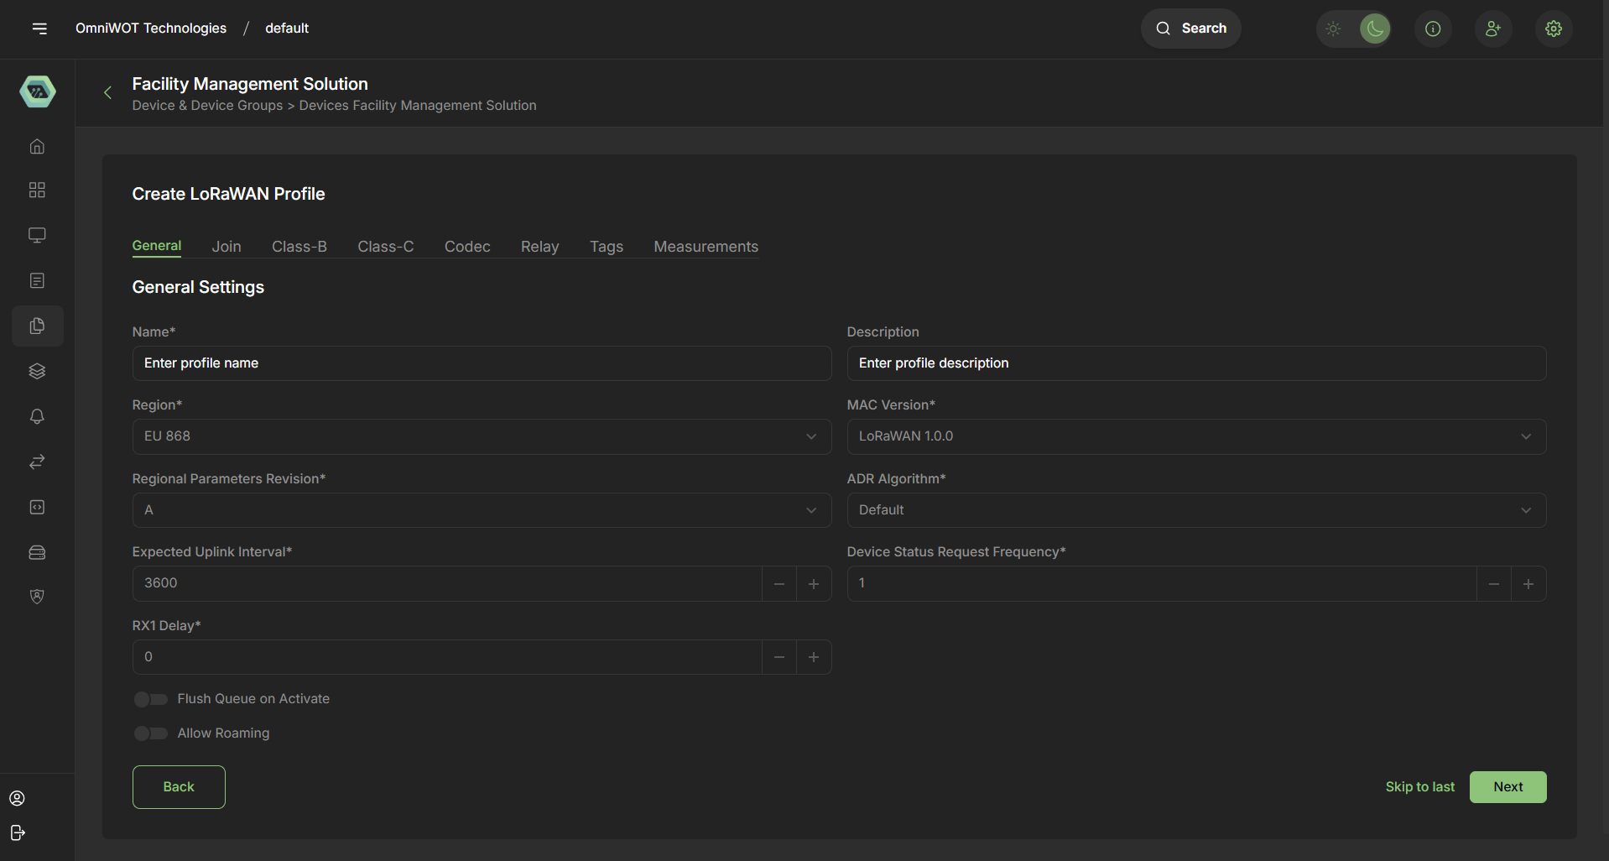Open the layers section in the sidebar
1609x861 pixels.
[x=37, y=371]
